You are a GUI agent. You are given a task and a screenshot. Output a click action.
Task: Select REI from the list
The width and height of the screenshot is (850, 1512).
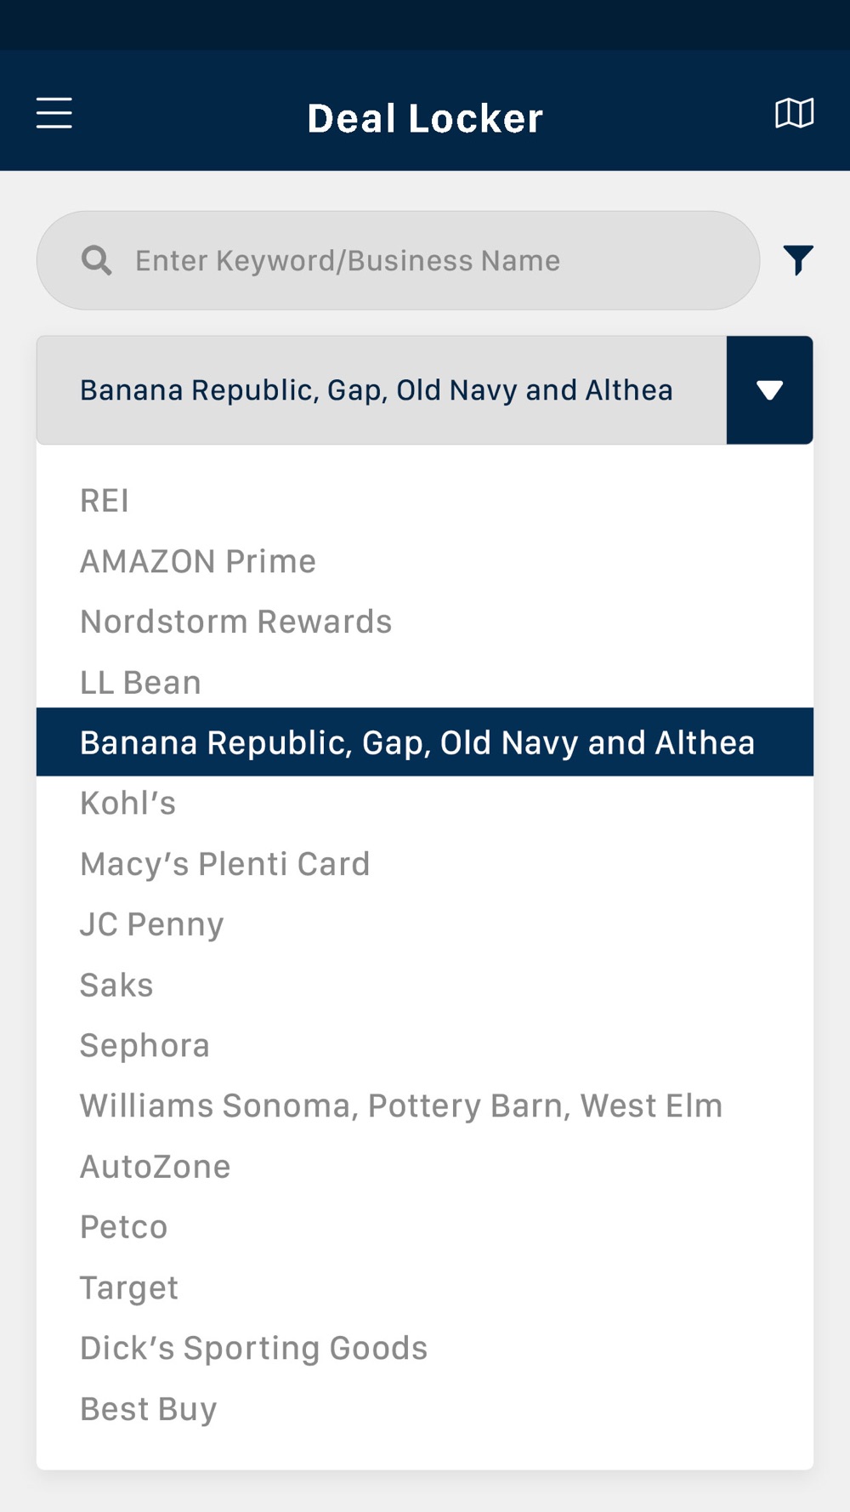click(425, 500)
